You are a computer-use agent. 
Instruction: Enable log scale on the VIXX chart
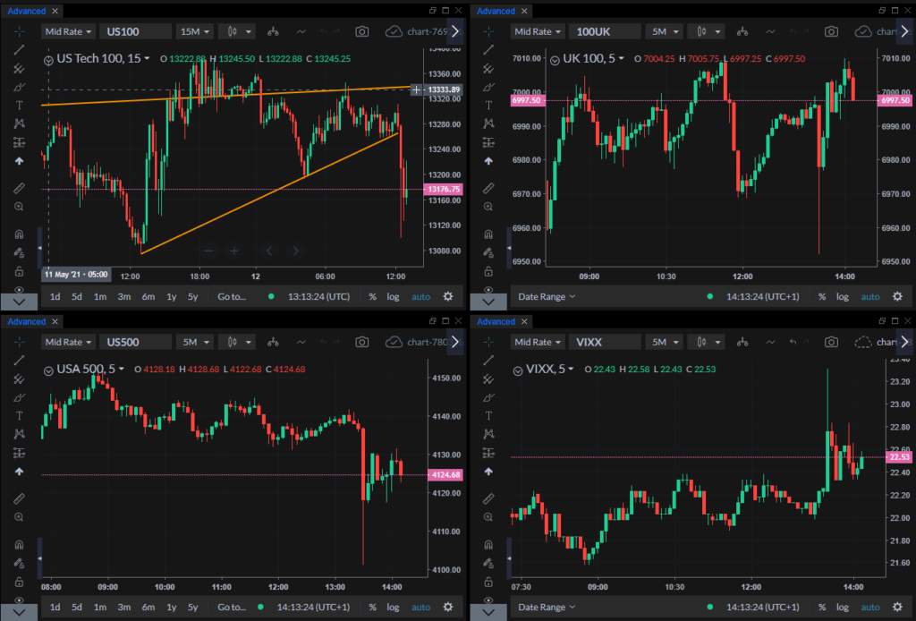pos(842,607)
